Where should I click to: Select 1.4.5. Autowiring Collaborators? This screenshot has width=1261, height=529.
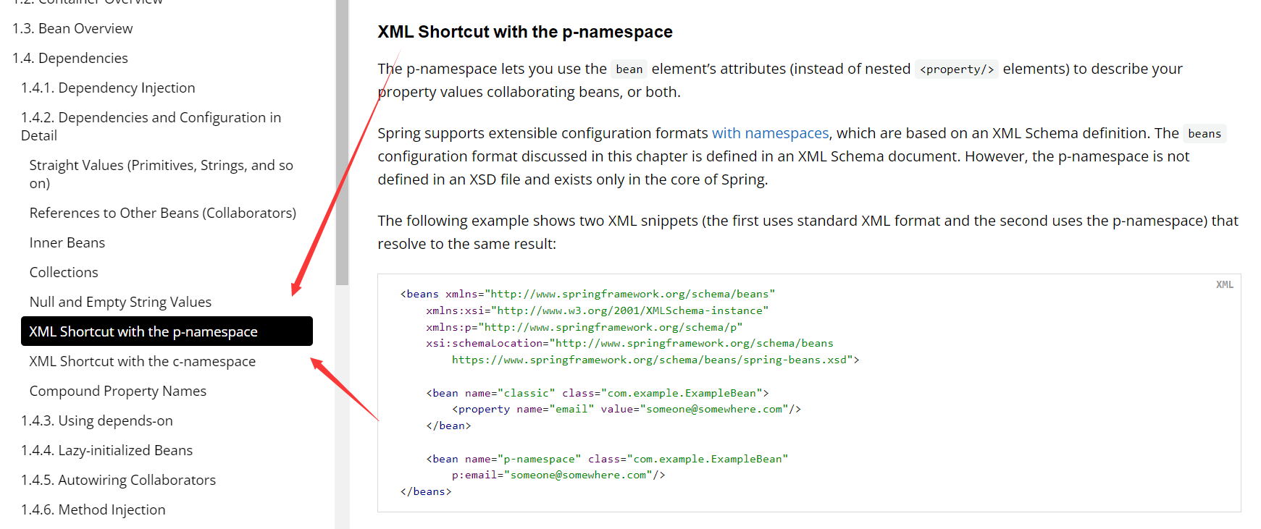pyautogui.click(x=118, y=480)
